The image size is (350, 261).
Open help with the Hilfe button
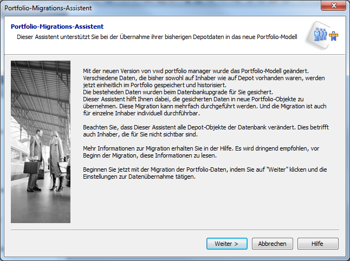tap(317, 244)
